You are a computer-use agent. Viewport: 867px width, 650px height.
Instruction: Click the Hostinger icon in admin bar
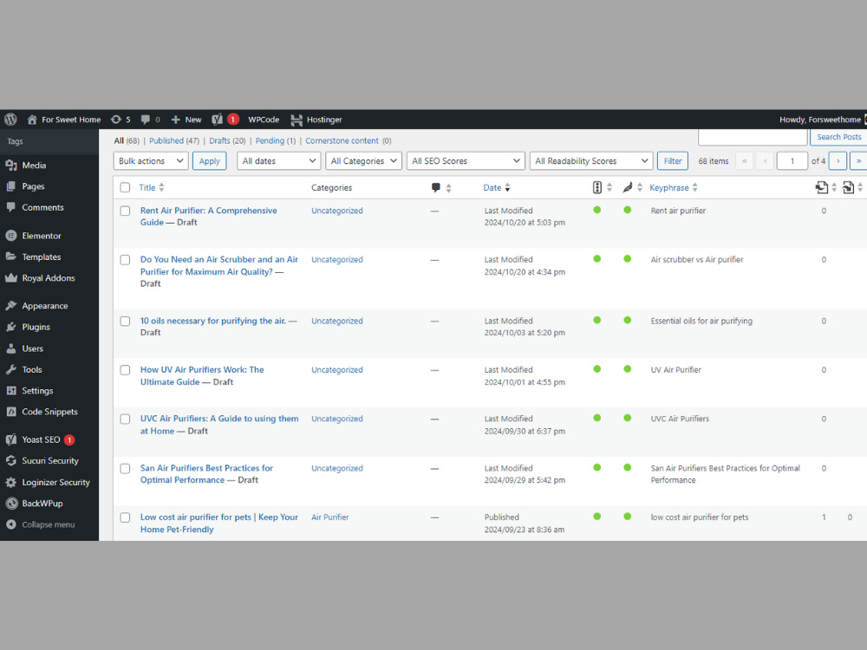click(x=297, y=120)
